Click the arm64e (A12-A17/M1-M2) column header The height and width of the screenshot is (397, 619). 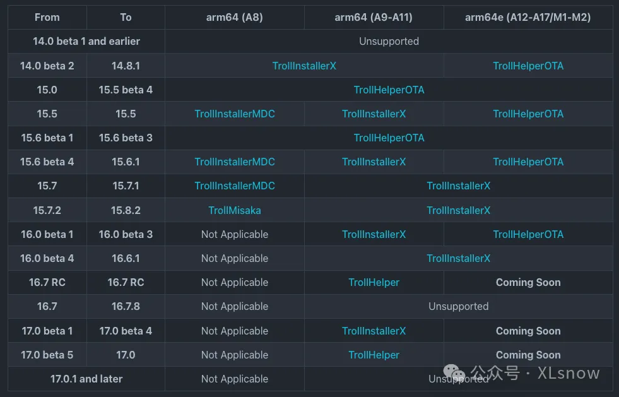pos(528,17)
